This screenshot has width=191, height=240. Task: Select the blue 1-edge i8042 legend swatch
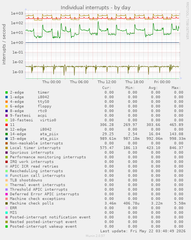7,97
